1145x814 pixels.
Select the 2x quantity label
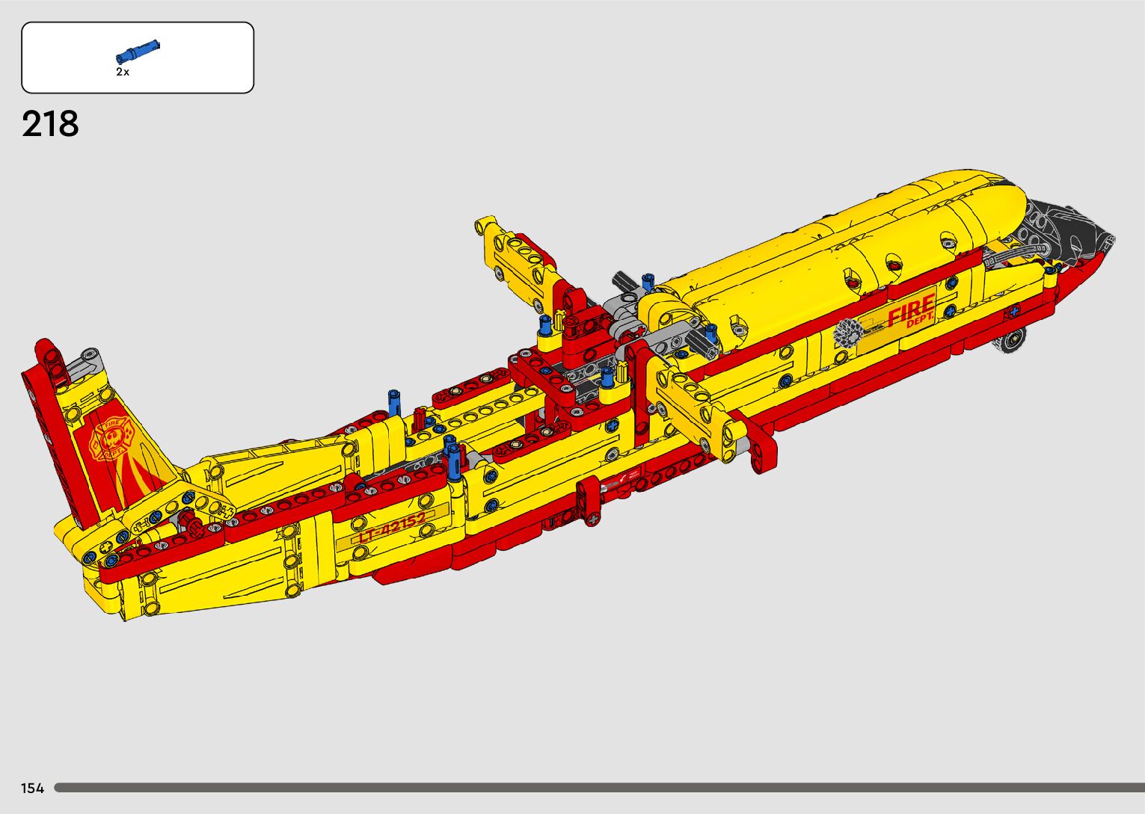(123, 73)
